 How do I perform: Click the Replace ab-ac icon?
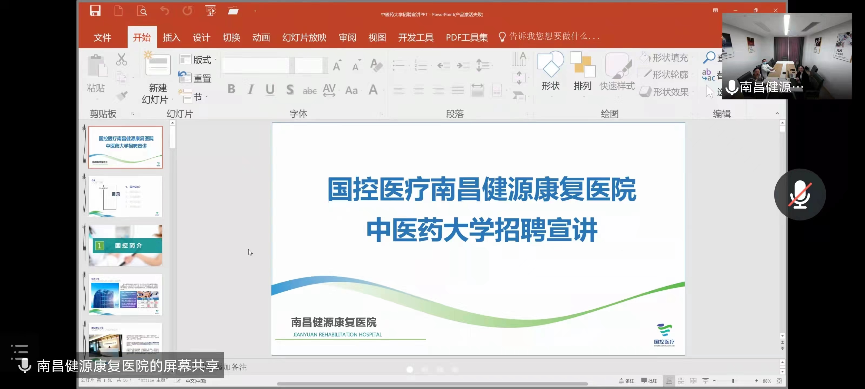click(x=708, y=75)
